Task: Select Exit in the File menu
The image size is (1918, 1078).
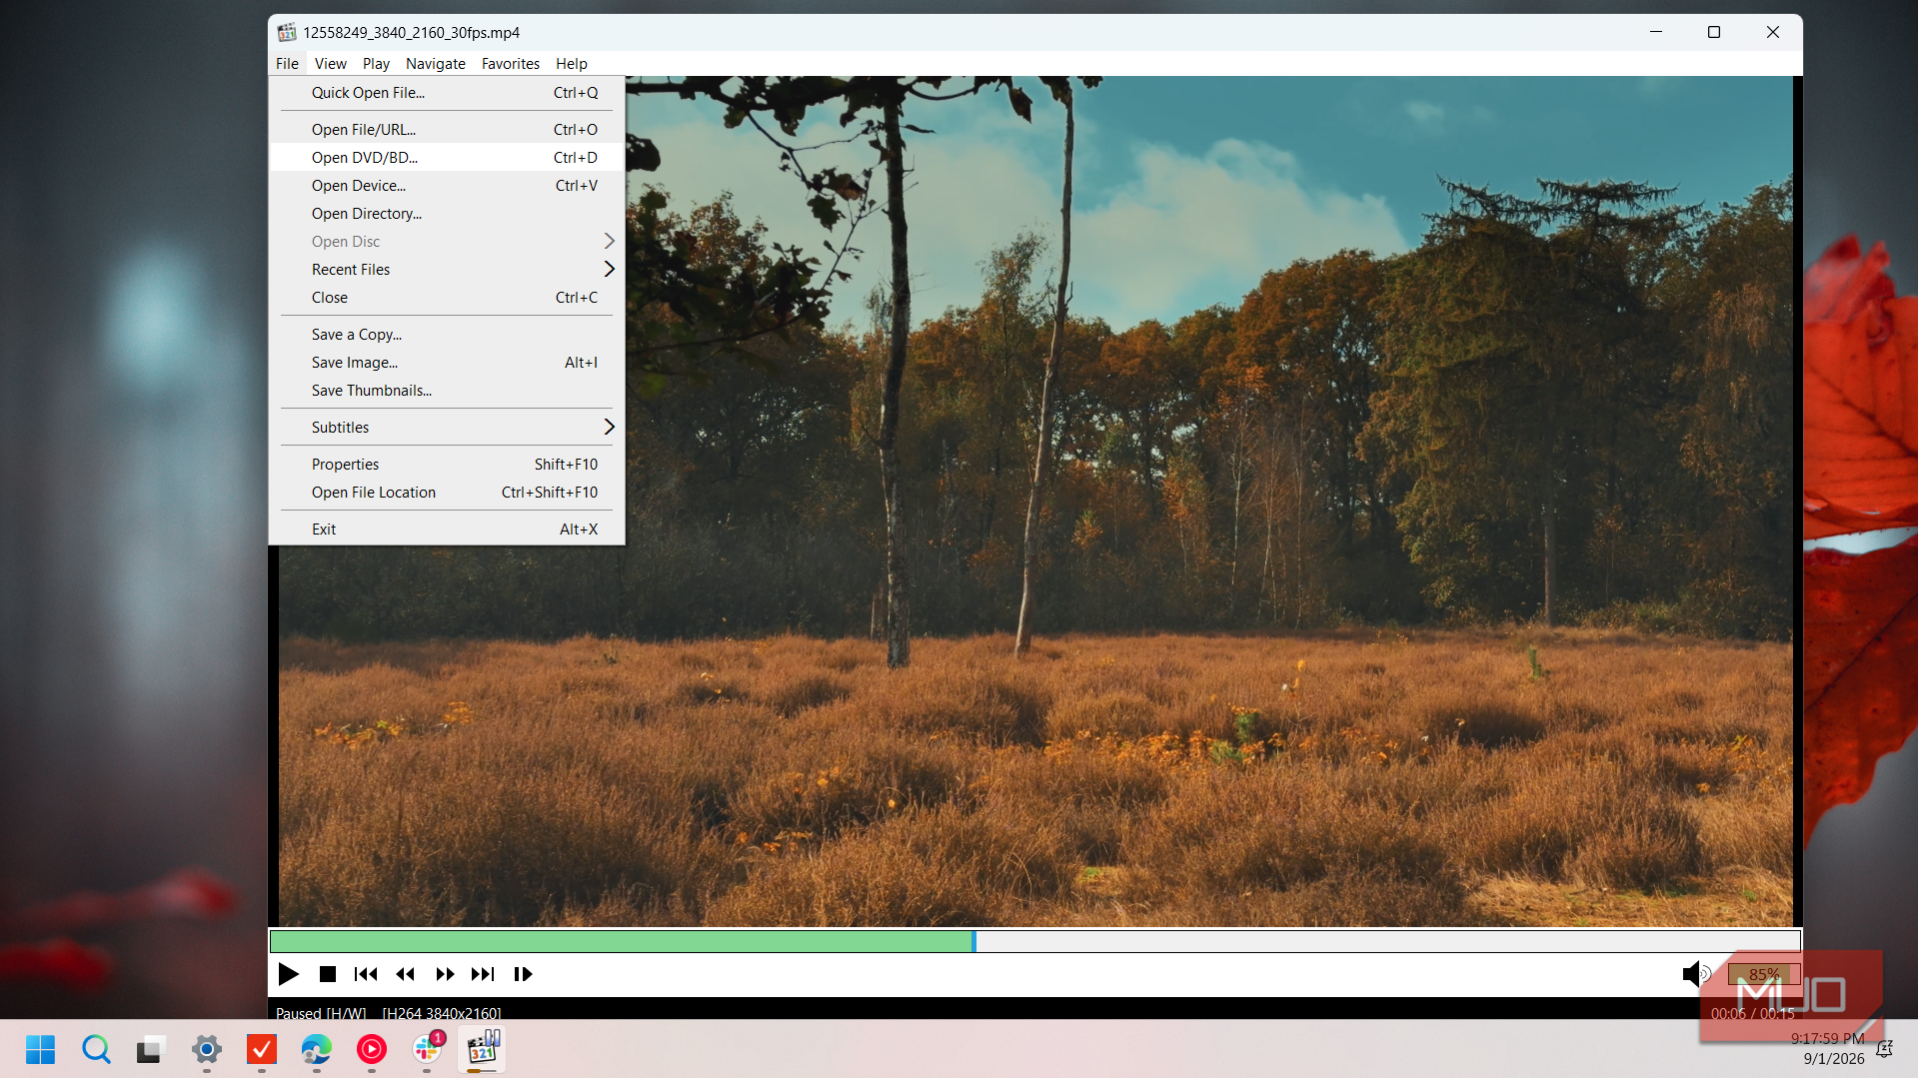Action: point(447,530)
